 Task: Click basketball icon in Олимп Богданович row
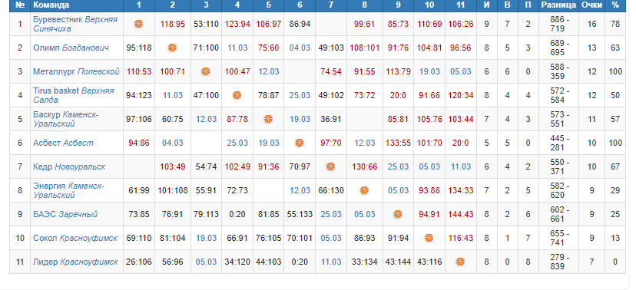(172, 48)
